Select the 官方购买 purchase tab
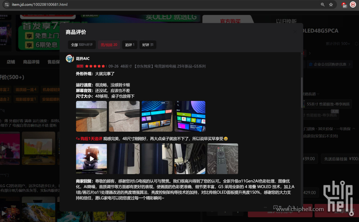This screenshot has height=222, width=359. click(x=230, y=21)
